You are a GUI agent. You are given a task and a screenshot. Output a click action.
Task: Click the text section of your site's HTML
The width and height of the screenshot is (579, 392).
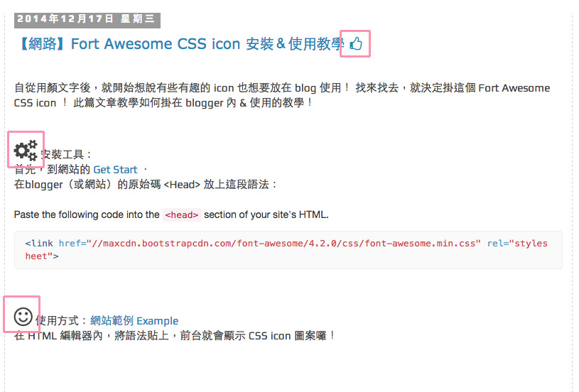pyautogui.click(x=266, y=215)
